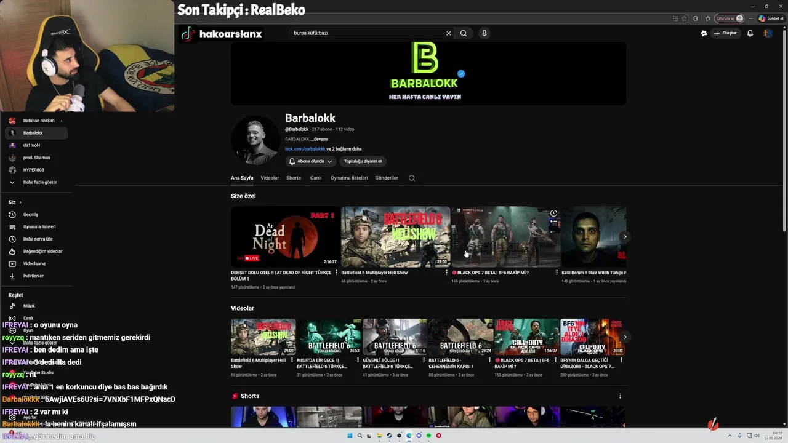Image resolution: width=788 pixels, height=443 pixels.
Task: Start voice search with microphone icon
Action: 484,33
